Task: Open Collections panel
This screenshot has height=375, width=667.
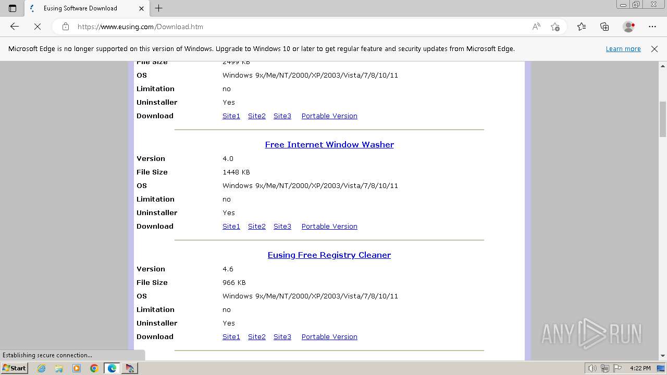Action: [604, 27]
